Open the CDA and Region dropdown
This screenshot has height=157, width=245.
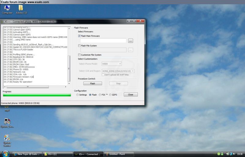coord(118,71)
